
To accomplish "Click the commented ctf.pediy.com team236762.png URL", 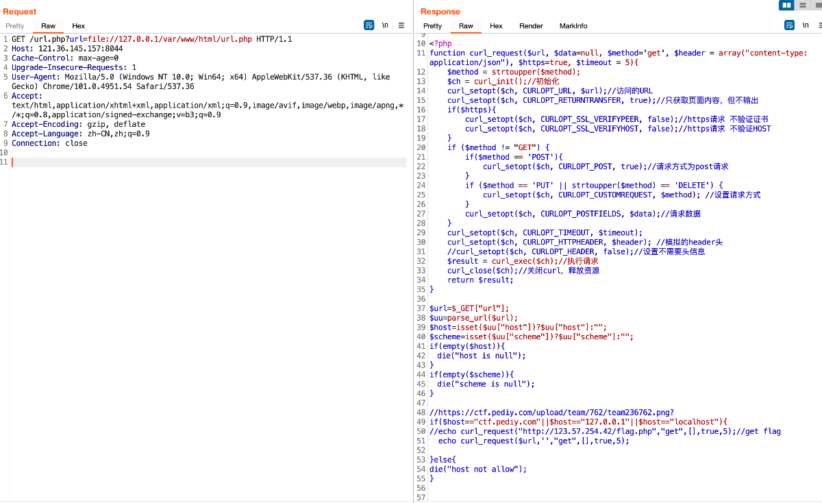I will (551, 413).
